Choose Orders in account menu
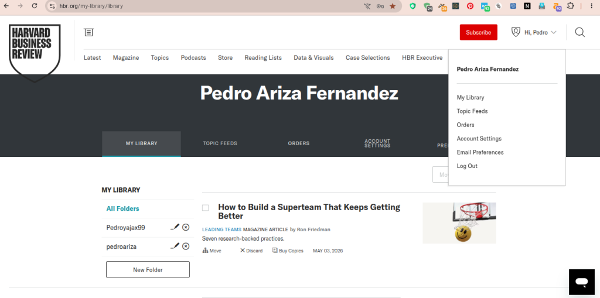Image resolution: width=600 pixels, height=298 pixels. pos(465,125)
